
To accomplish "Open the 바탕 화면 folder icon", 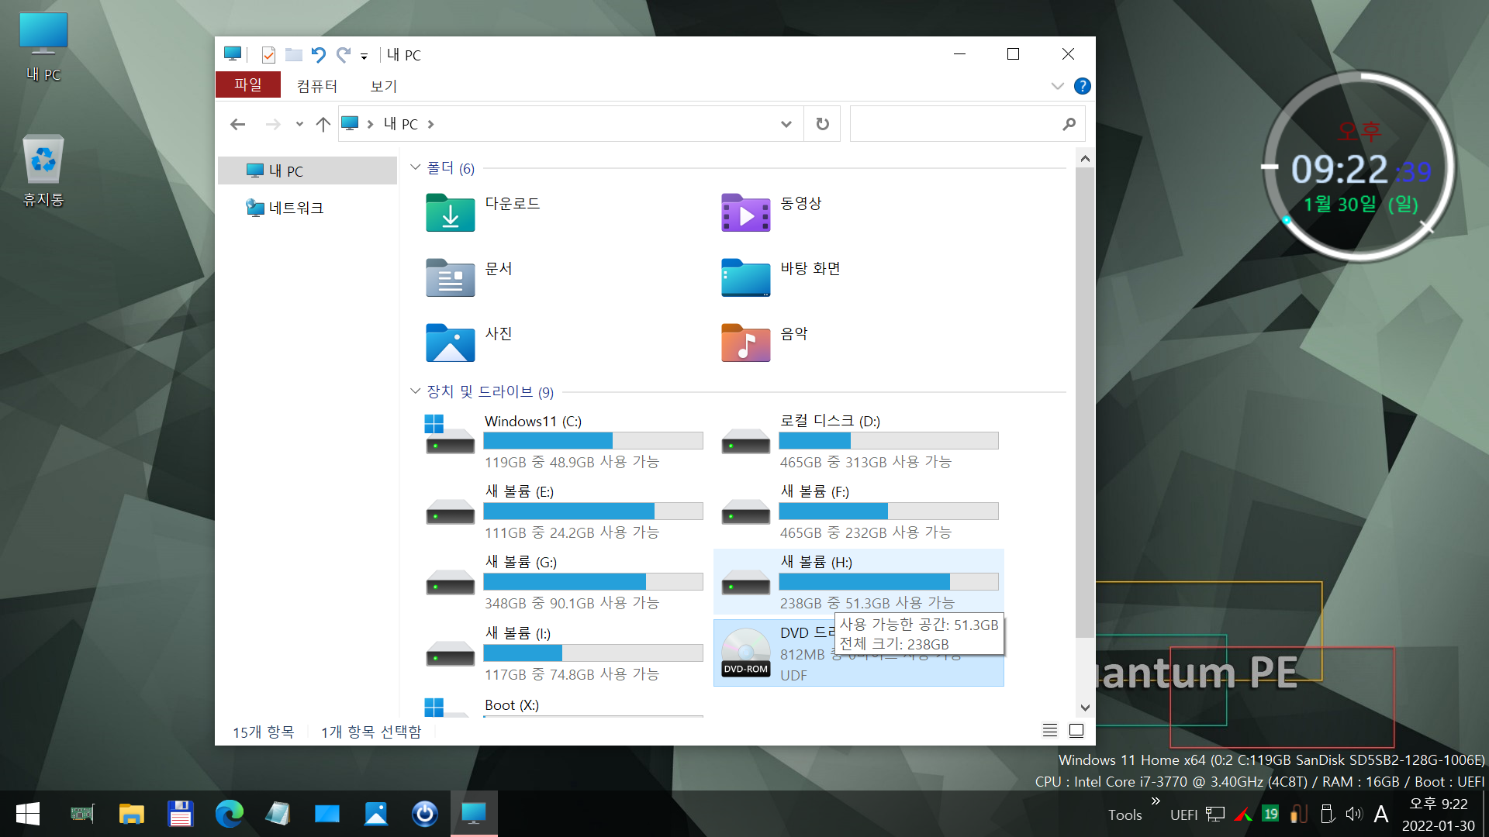I will [745, 278].
